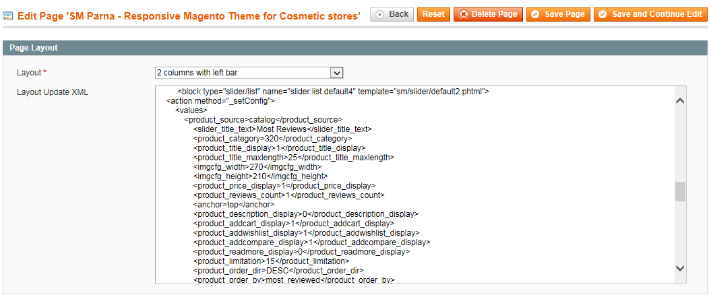Click the XML textarea scrollbar thumb
The image size is (711, 297).
tap(680, 191)
